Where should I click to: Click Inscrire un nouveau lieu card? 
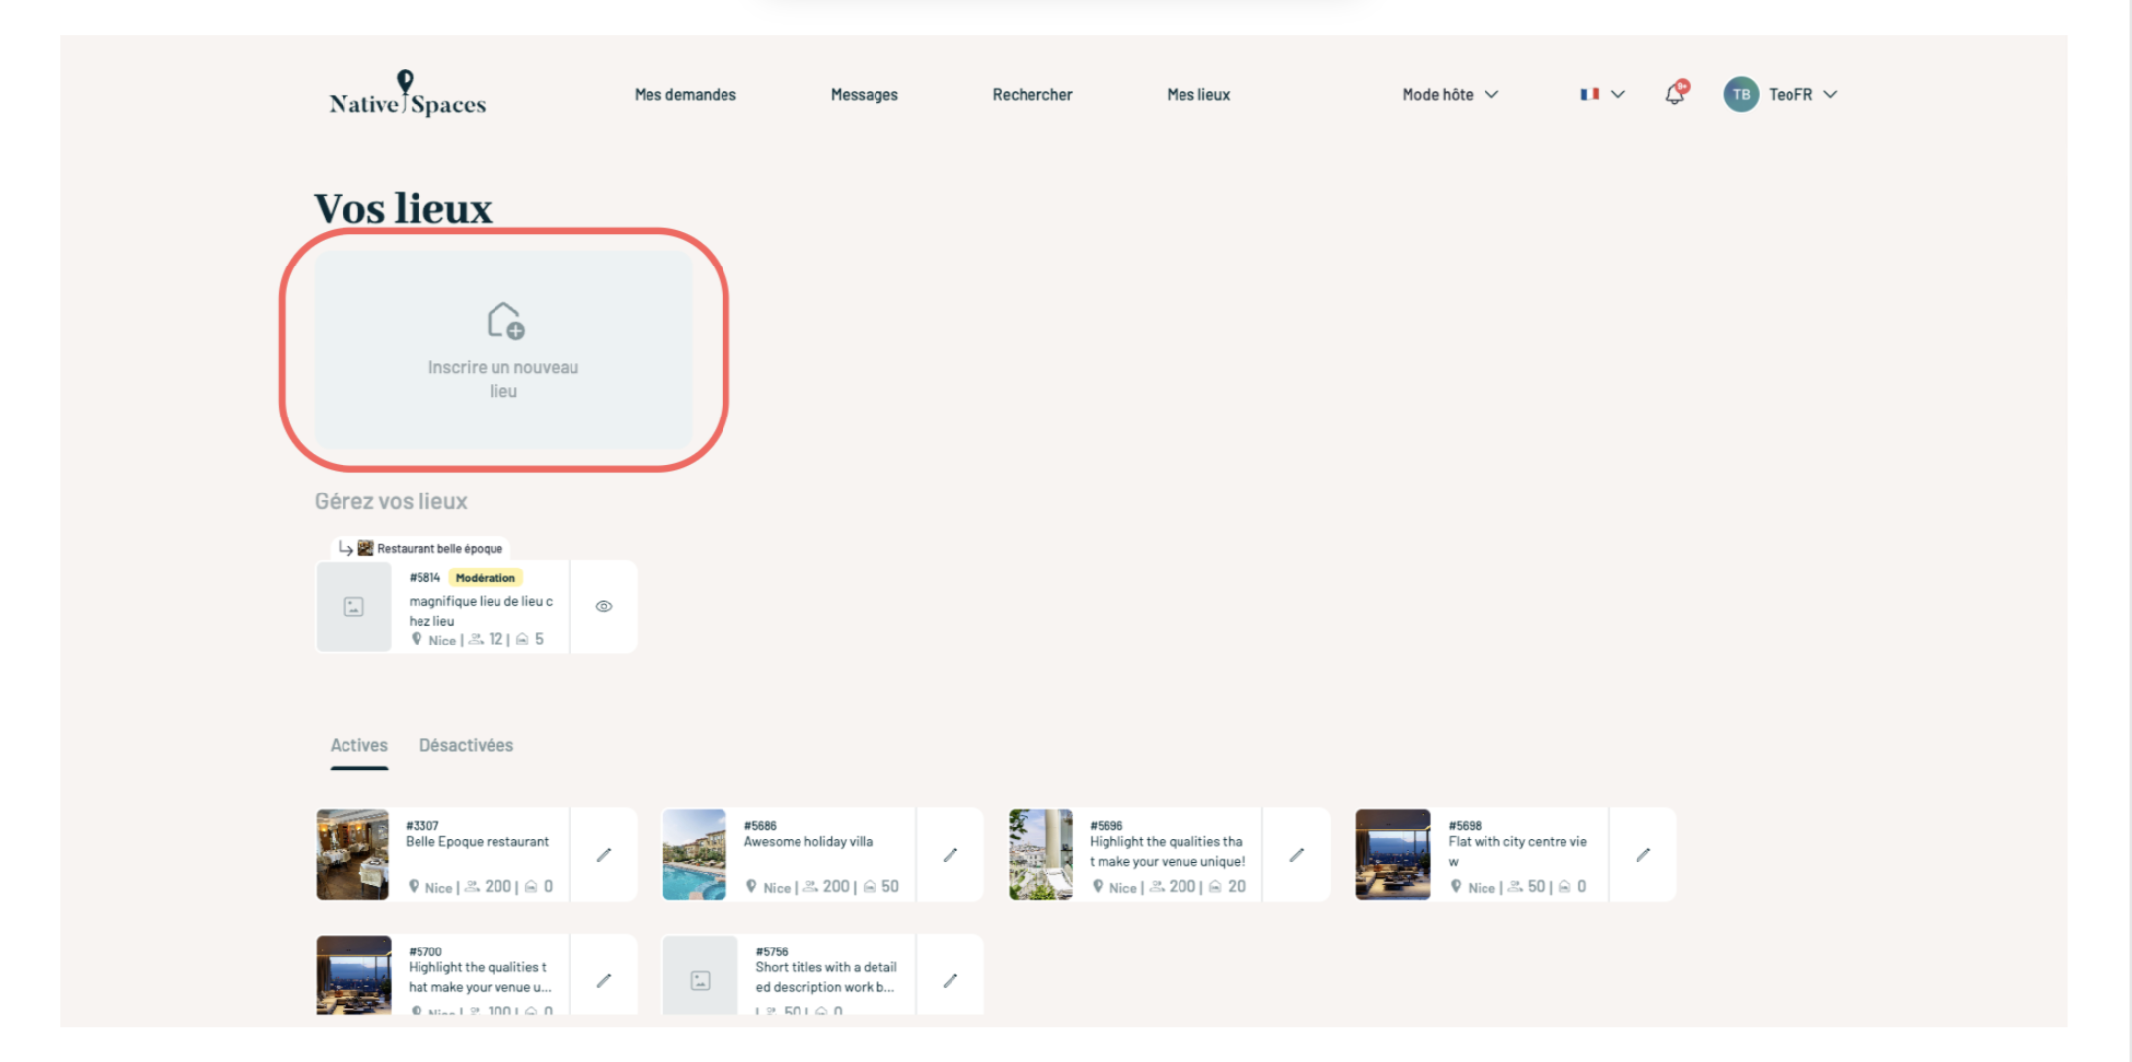pyautogui.click(x=503, y=350)
